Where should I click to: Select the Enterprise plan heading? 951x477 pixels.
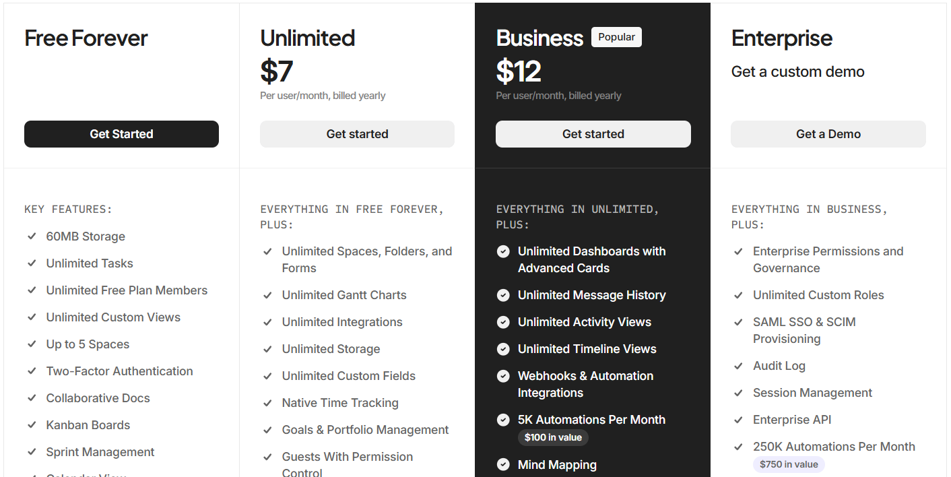(781, 38)
